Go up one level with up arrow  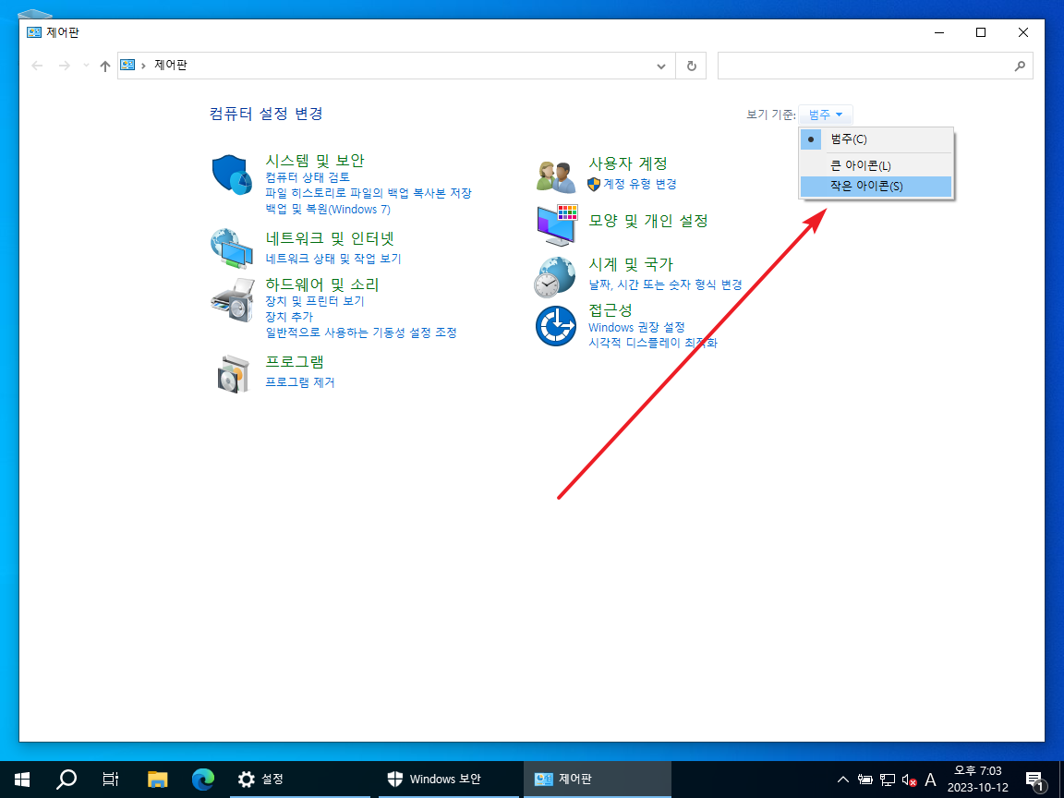[104, 66]
